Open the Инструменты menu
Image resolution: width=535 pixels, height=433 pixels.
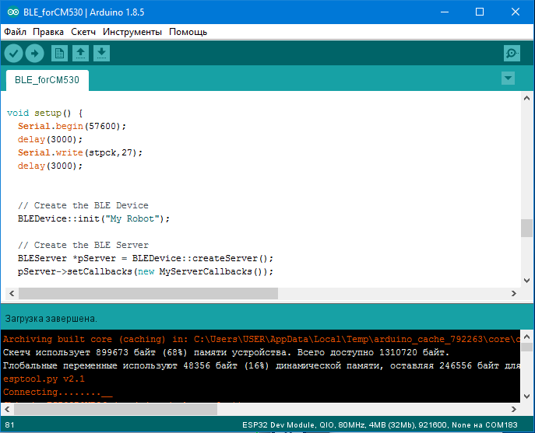coord(132,32)
